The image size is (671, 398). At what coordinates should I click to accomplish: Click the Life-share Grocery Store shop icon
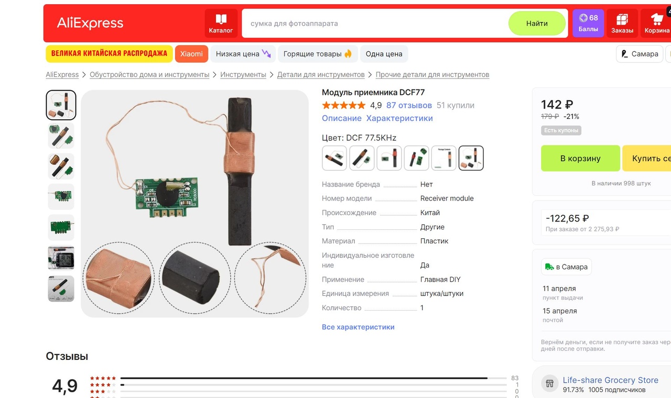[549, 383]
